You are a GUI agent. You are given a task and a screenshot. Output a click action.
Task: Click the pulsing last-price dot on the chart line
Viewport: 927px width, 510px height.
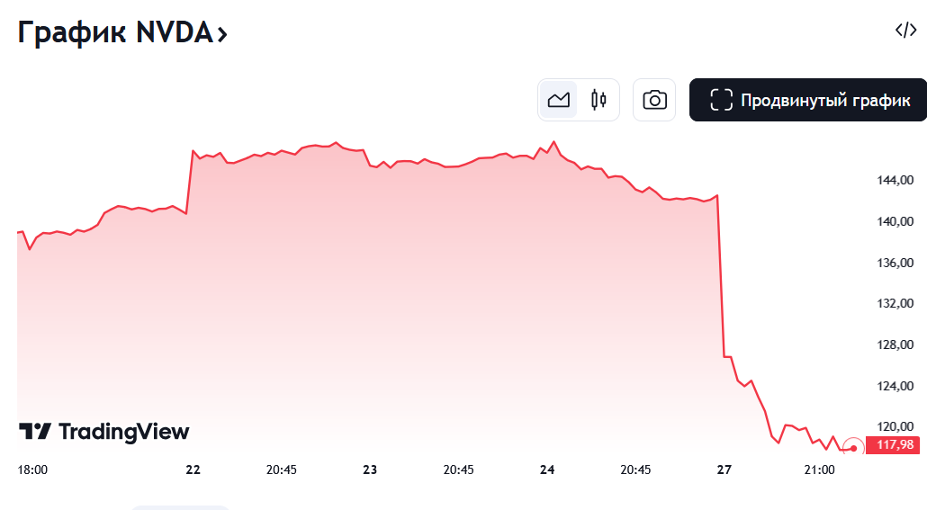click(853, 447)
